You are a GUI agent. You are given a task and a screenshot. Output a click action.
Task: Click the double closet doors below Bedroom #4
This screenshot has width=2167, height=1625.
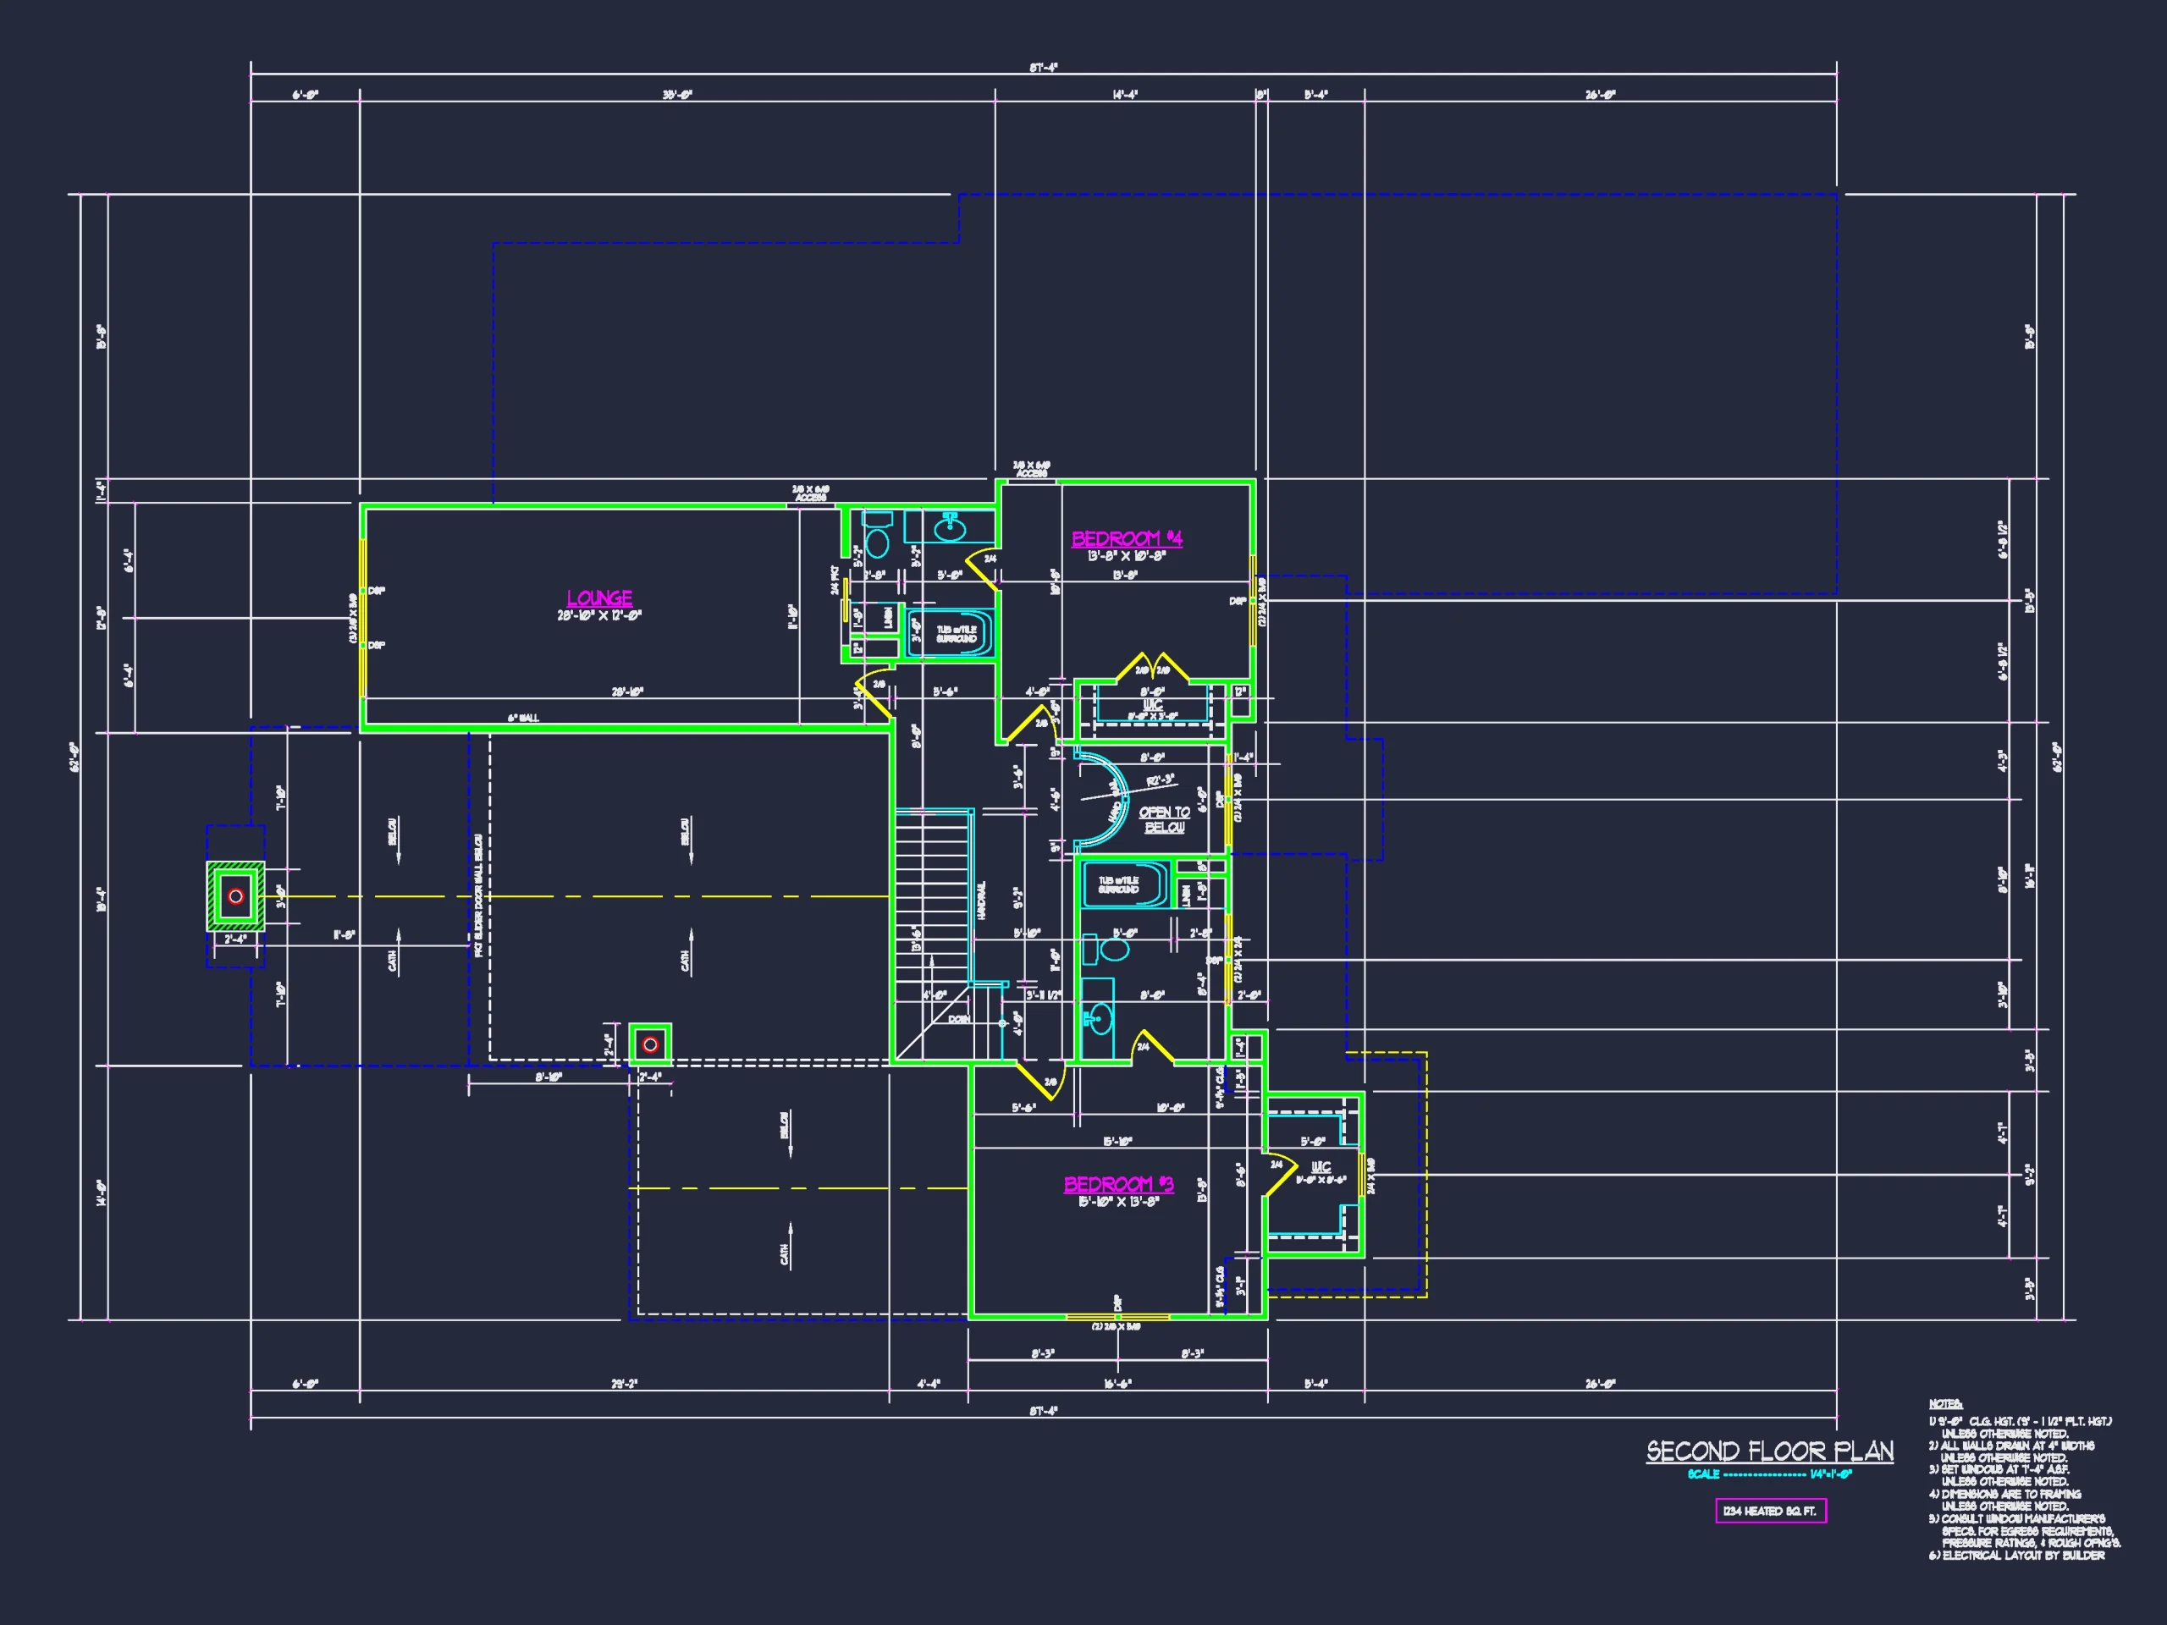[x=1152, y=667]
